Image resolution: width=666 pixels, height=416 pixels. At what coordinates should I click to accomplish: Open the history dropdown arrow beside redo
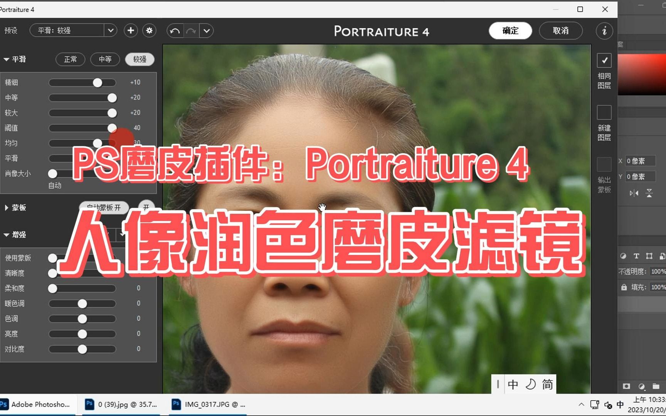pyautogui.click(x=207, y=31)
